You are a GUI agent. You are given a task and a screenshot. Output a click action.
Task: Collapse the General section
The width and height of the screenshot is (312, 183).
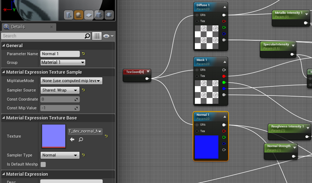pos(4,46)
